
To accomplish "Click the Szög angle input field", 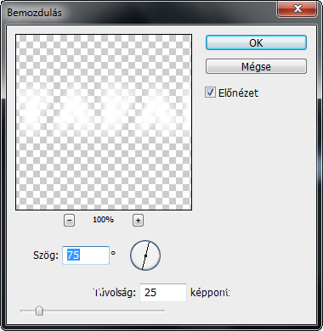I will [86, 255].
